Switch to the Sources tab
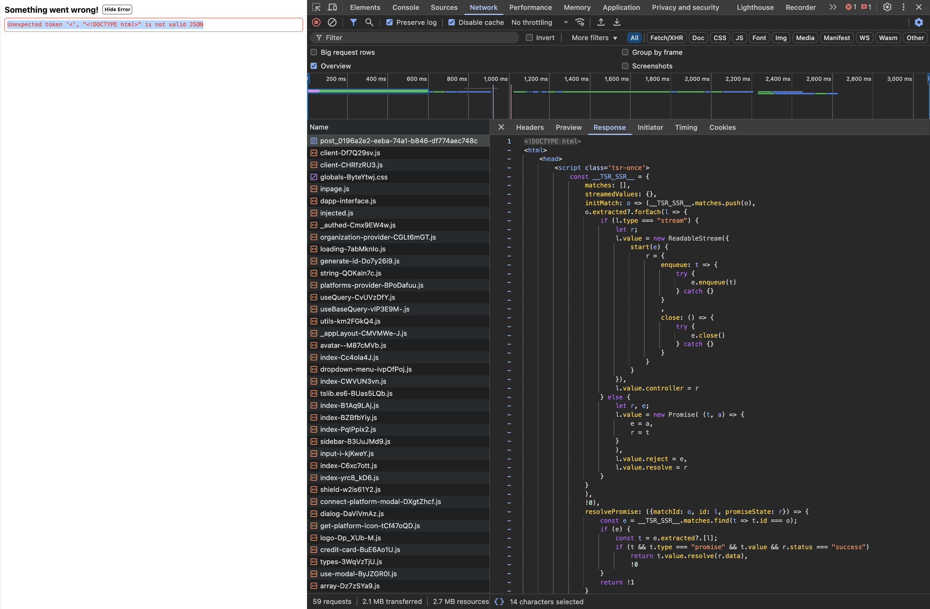 (444, 7)
